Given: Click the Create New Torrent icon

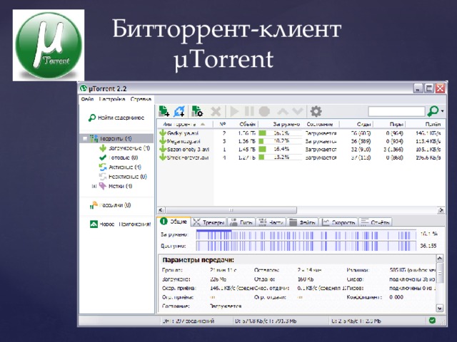Looking at the screenshot, I should (197, 111).
